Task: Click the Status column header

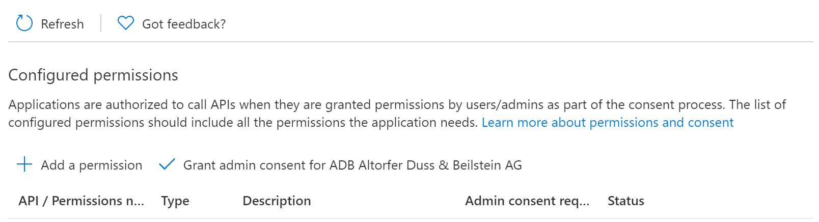Action: [x=626, y=201]
